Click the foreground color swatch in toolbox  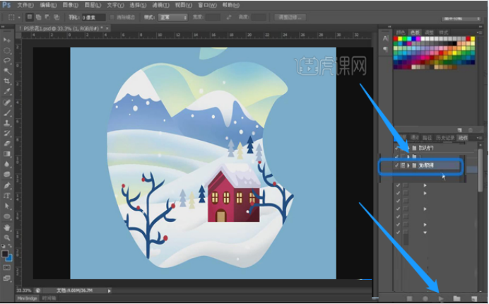(x=6, y=255)
